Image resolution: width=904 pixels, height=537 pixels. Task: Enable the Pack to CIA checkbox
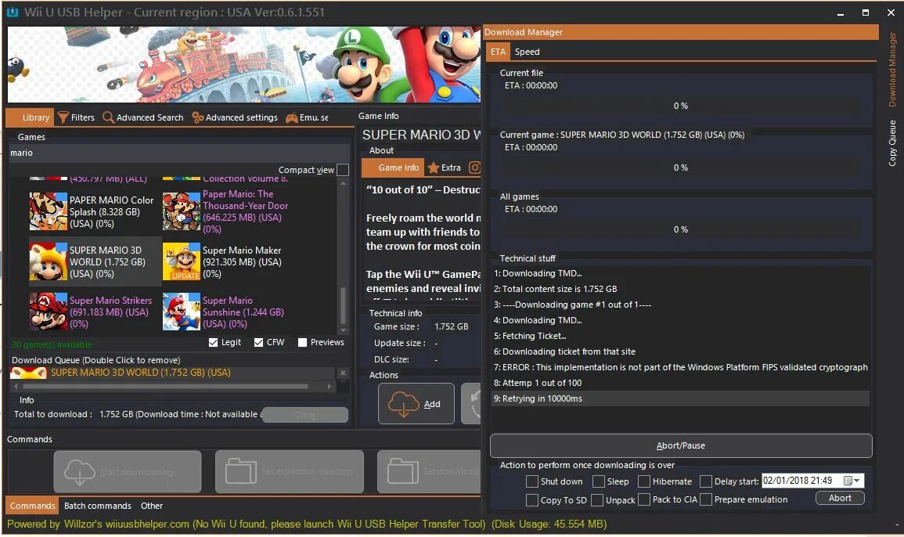coord(644,499)
